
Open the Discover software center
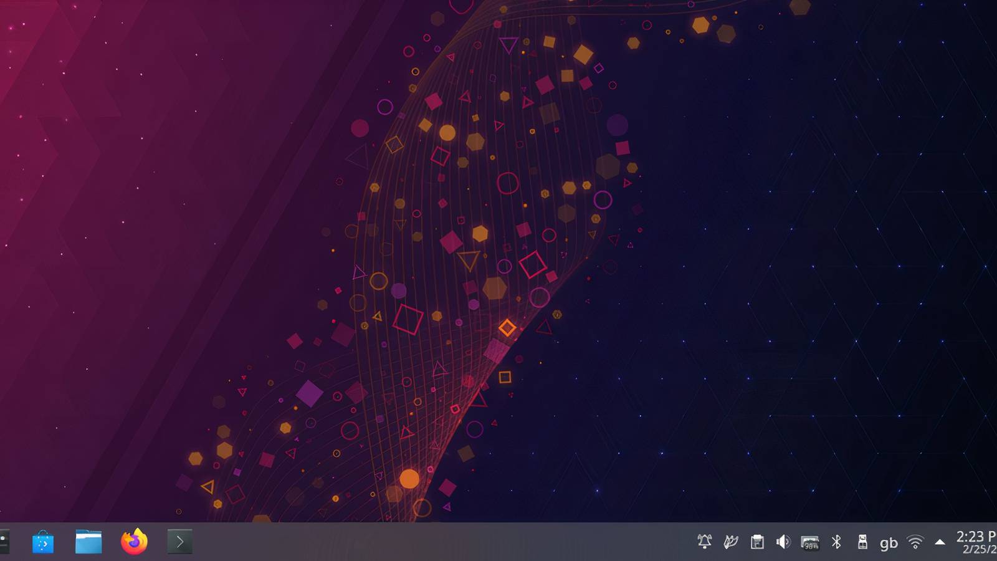tap(44, 542)
